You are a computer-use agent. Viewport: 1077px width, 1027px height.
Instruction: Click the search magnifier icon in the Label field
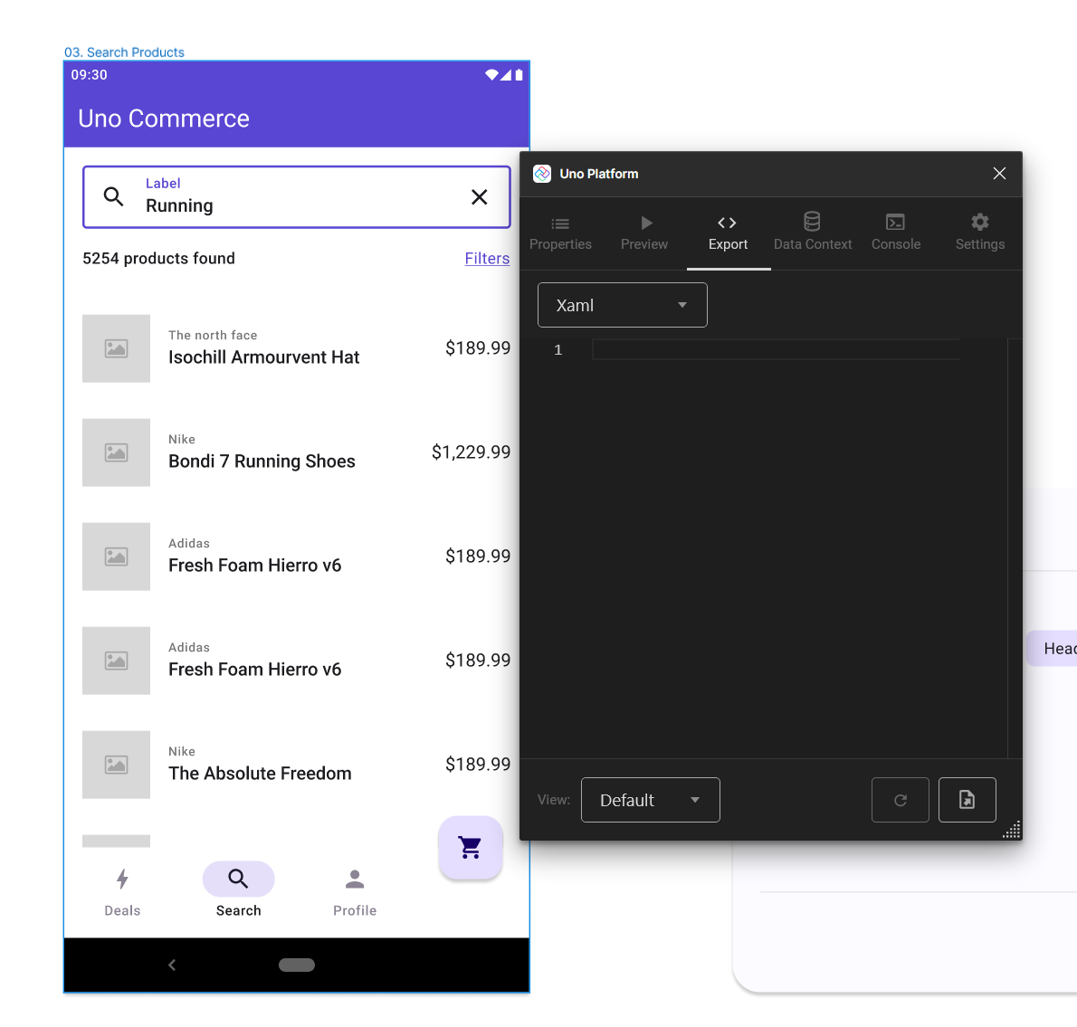click(113, 197)
